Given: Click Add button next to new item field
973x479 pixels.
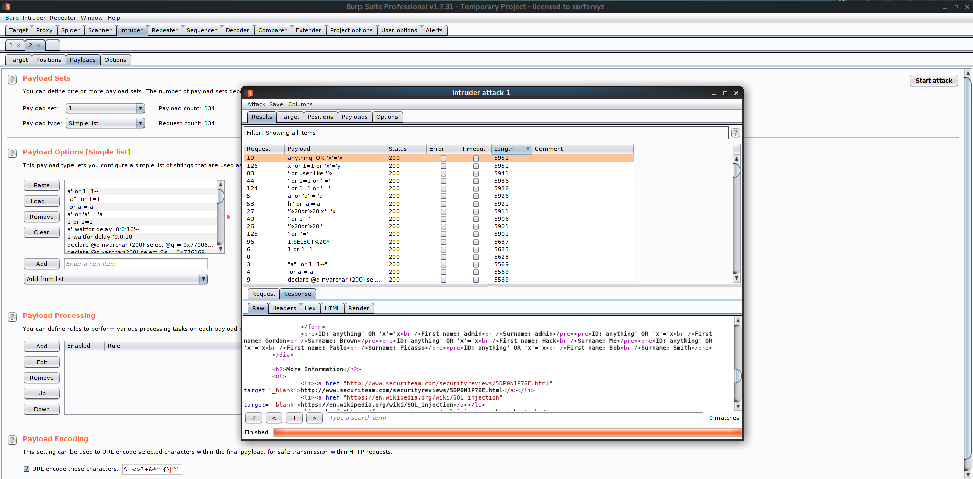Looking at the screenshot, I should 42,264.
